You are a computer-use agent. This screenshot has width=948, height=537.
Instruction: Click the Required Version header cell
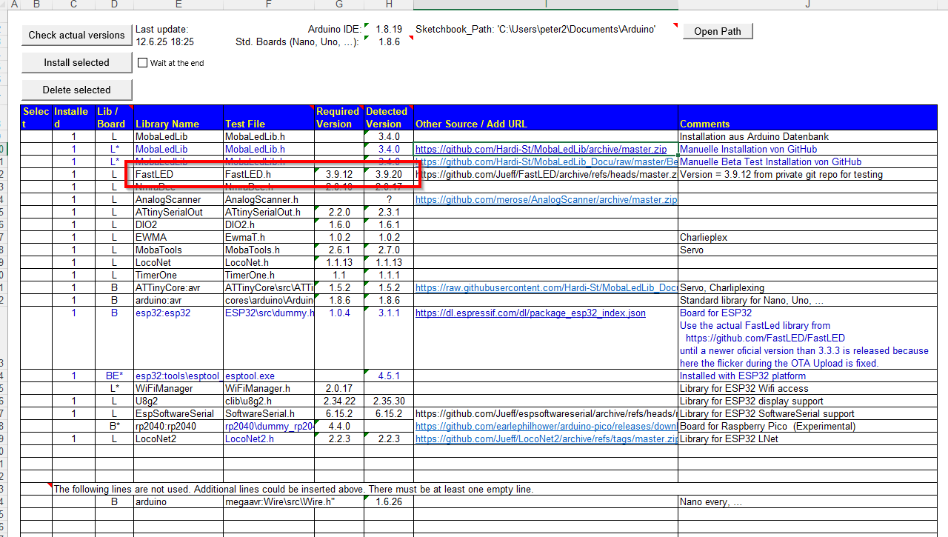tap(339, 118)
